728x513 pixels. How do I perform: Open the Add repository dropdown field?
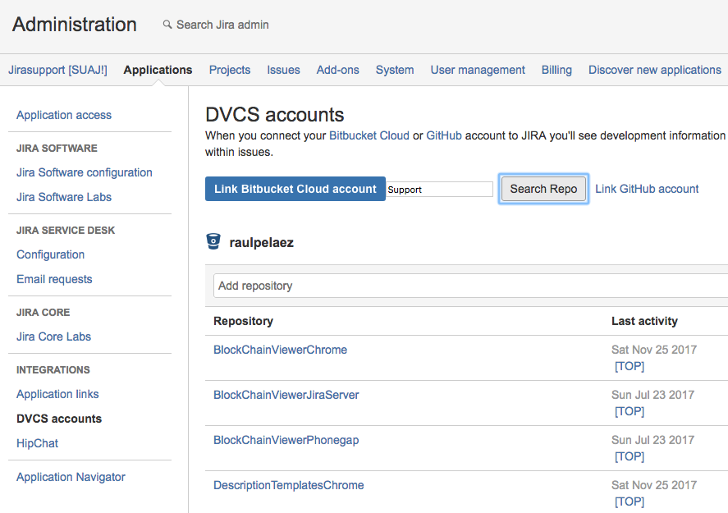tap(468, 286)
